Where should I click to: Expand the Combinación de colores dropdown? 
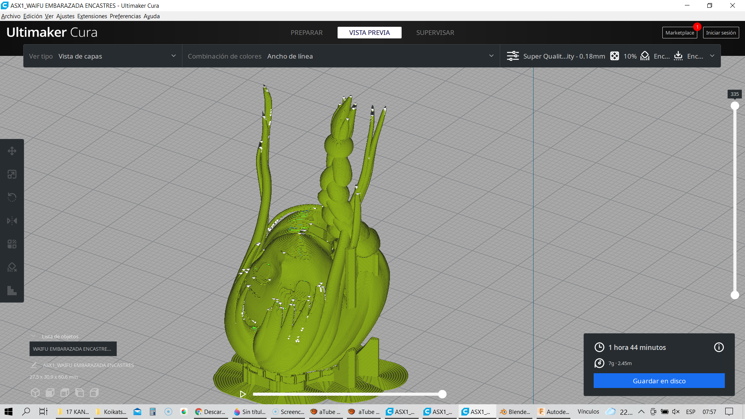(x=341, y=56)
